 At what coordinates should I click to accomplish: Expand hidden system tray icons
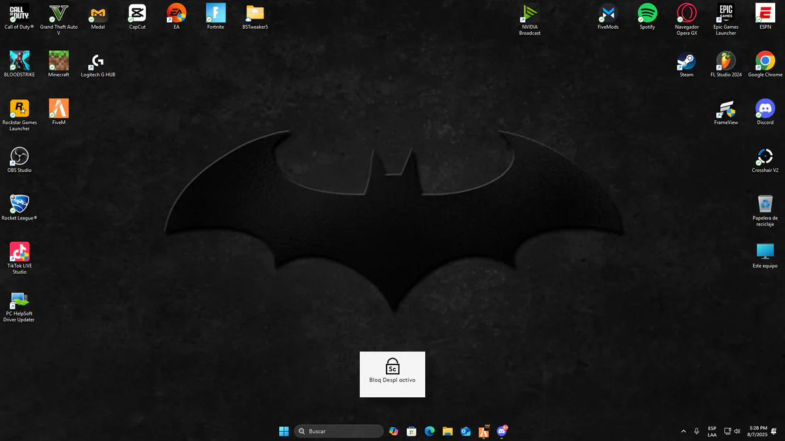(684, 431)
